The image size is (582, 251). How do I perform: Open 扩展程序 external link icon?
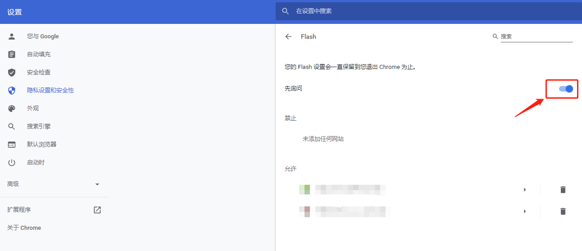point(97,210)
